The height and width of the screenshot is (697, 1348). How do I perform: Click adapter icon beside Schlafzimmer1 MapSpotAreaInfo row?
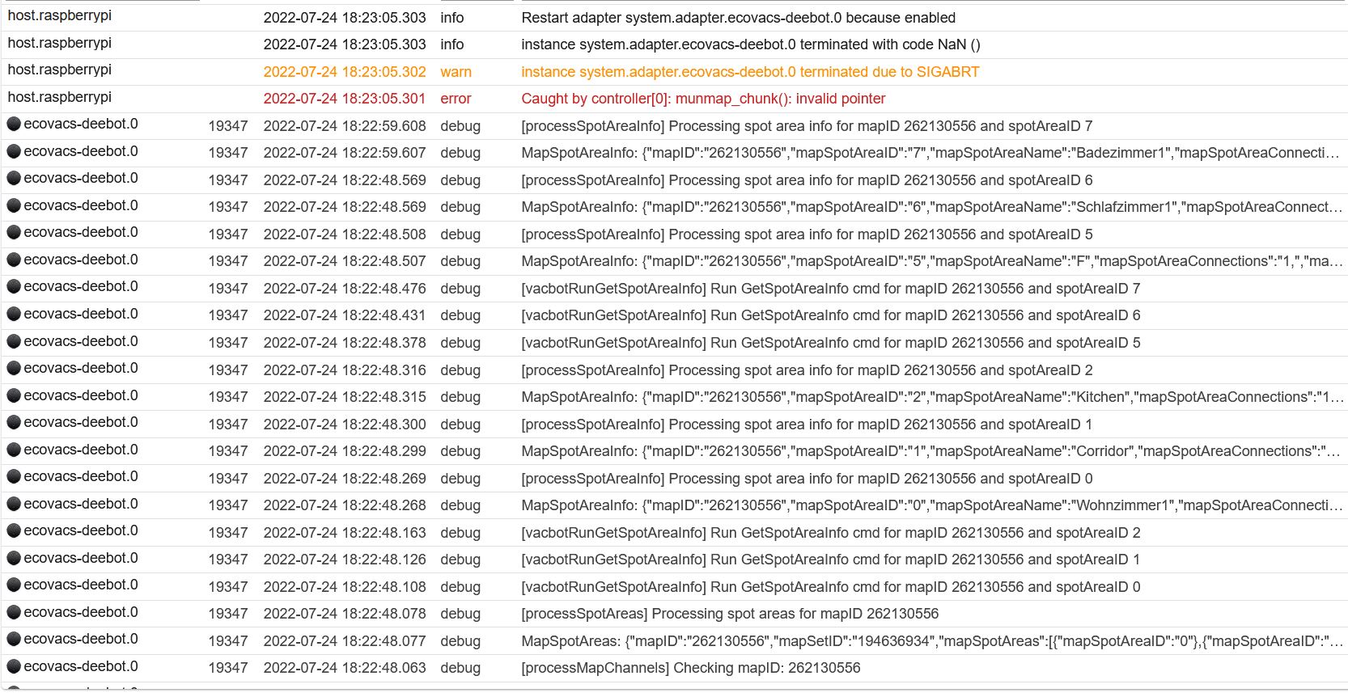14,205
